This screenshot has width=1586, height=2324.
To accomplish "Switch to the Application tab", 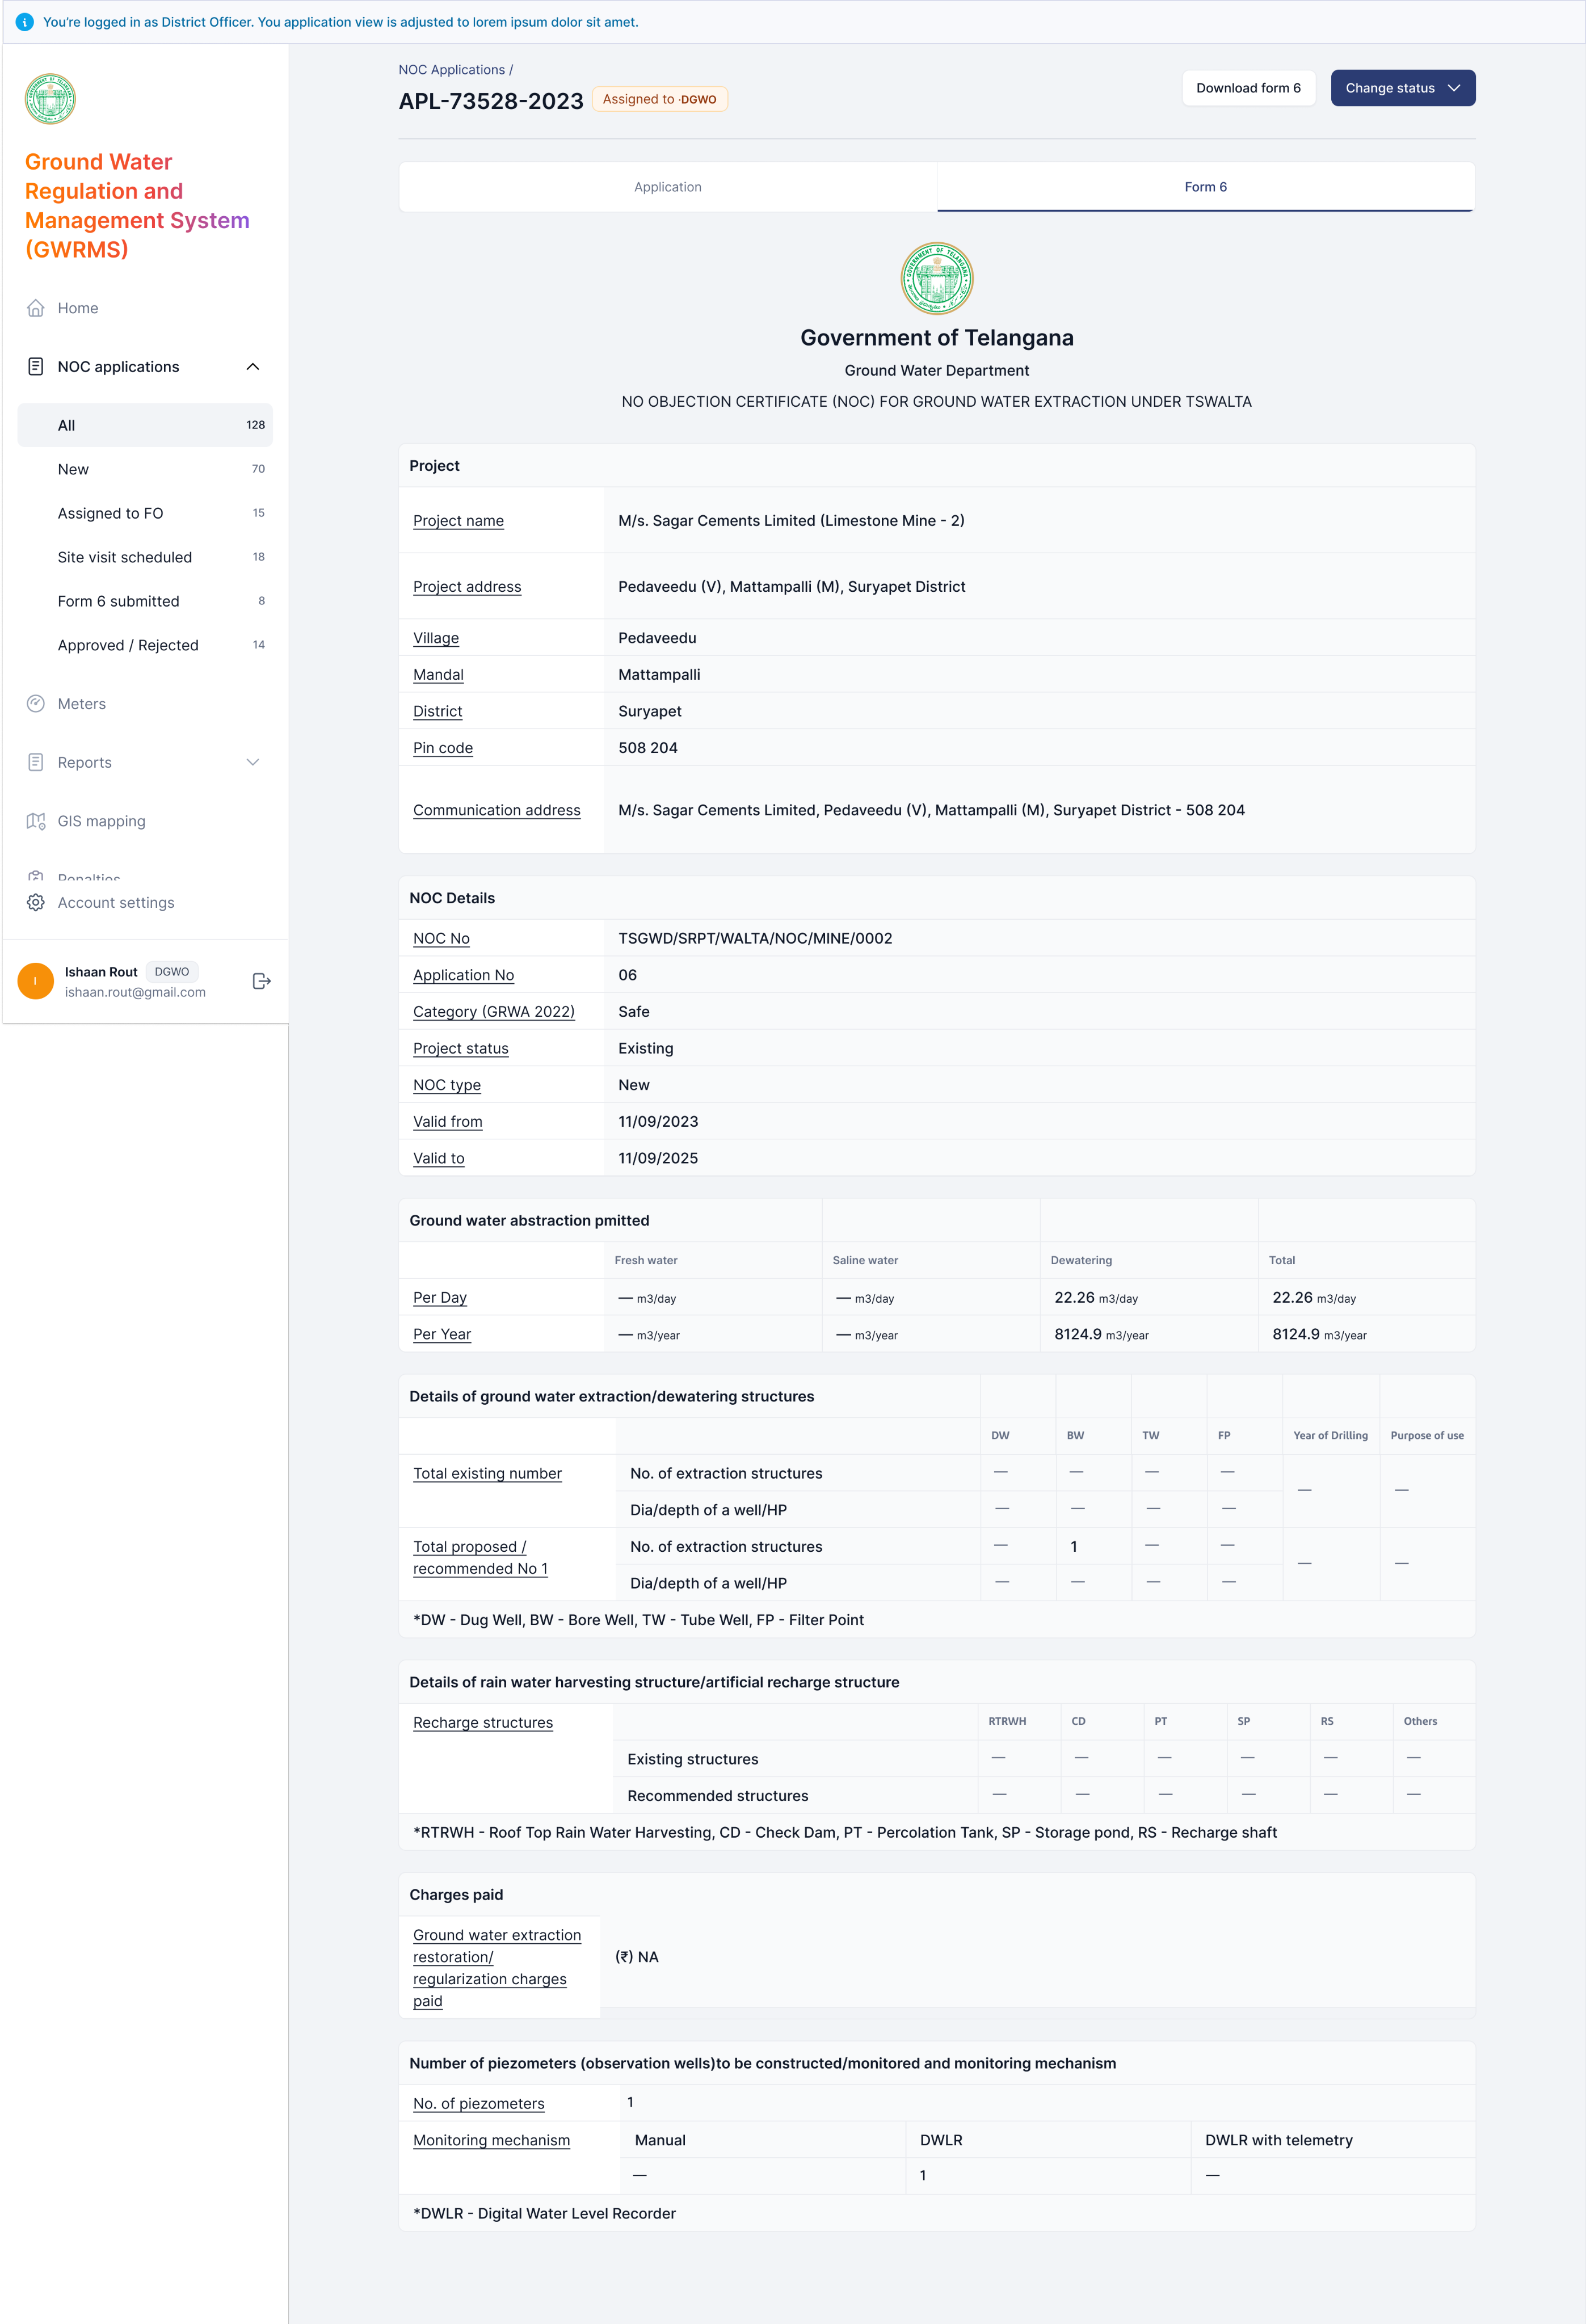I will pos(667,187).
